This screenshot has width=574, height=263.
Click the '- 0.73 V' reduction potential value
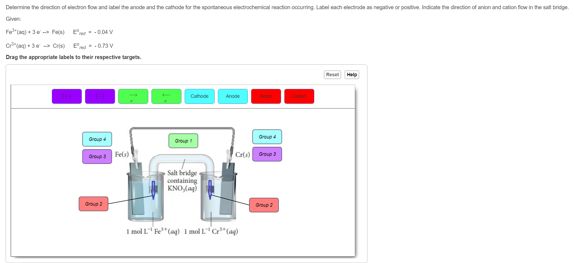(104, 46)
